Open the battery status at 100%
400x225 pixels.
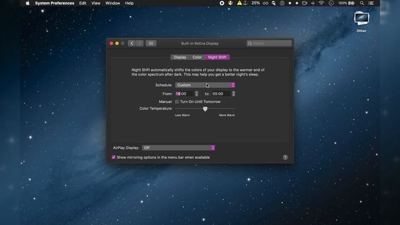click(346, 3)
